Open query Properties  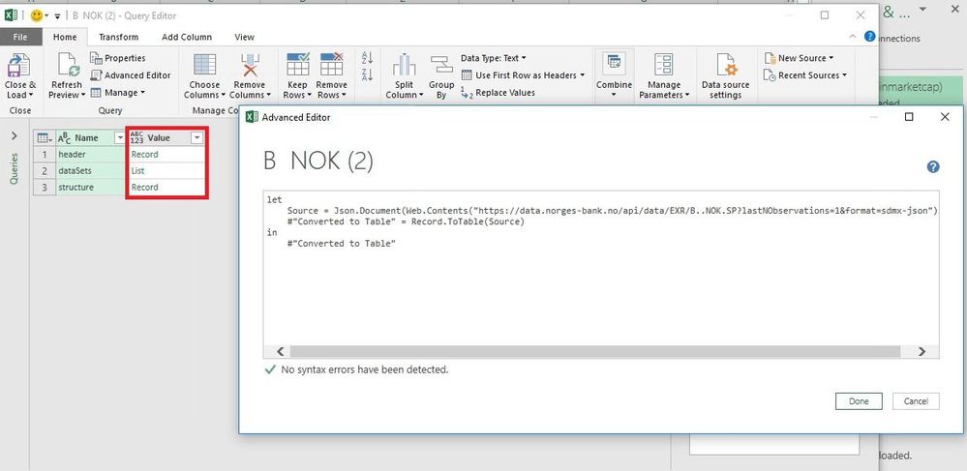click(118, 58)
